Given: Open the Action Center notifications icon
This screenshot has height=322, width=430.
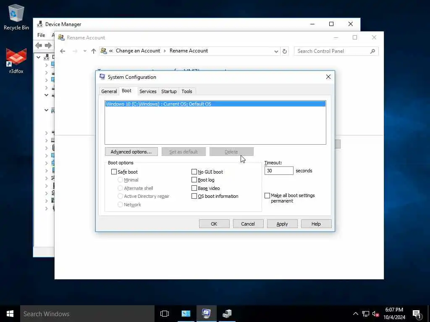Looking at the screenshot, I should pyautogui.click(x=417, y=314).
